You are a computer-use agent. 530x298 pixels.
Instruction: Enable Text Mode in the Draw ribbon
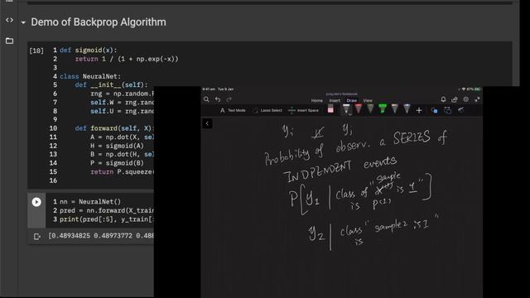pyautogui.click(x=233, y=110)
